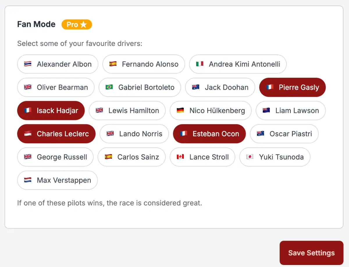Image resolution: width=349 pixels, height=267 pixels.
Task: Deselect Pierre Gasly as favourite driver
Action: click(292, 87)
